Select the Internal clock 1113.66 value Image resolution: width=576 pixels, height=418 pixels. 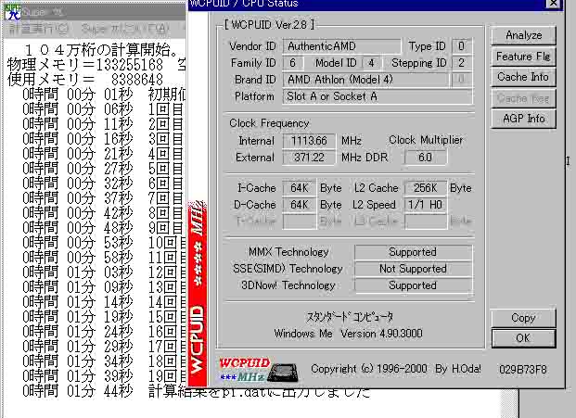309,141
